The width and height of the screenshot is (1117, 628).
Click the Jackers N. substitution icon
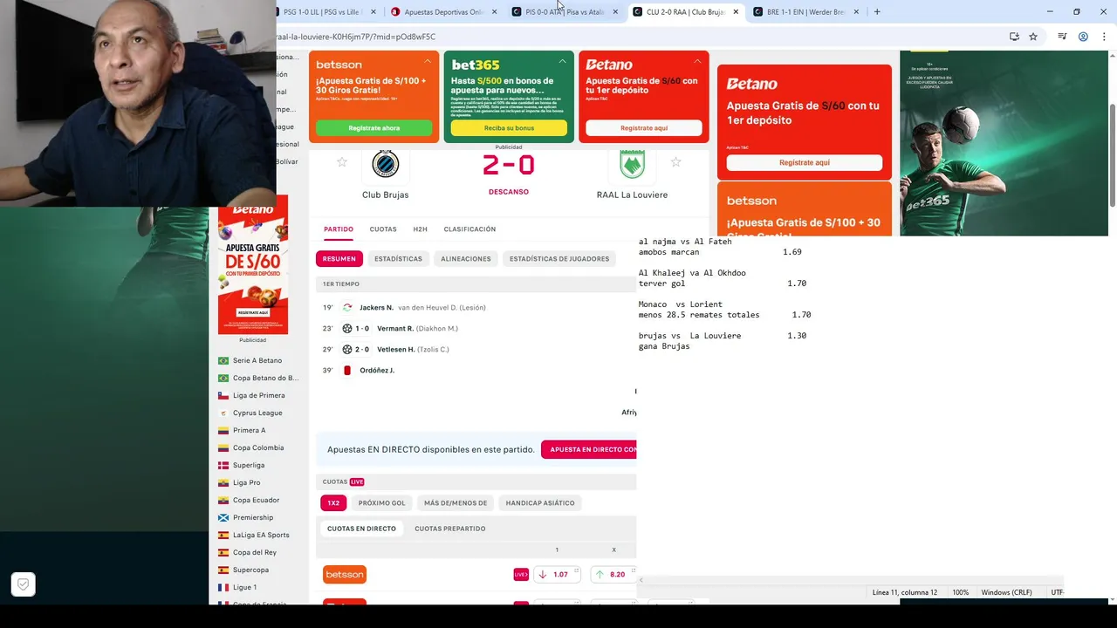347,308
